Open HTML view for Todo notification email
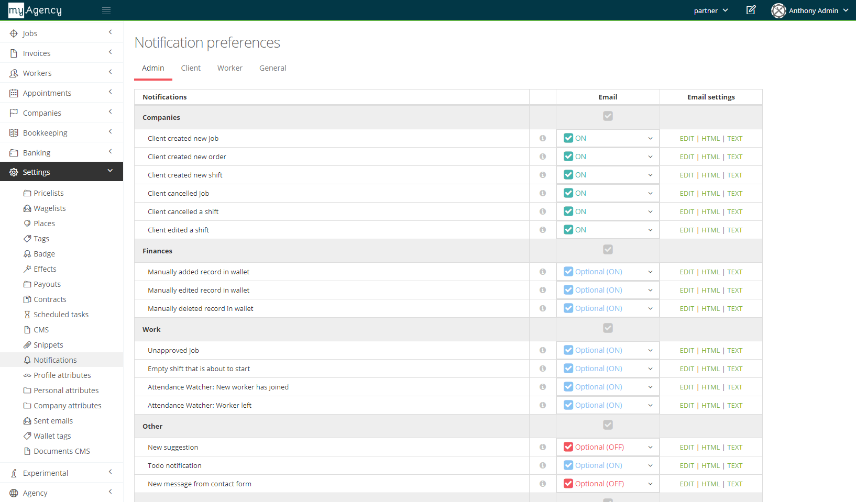This screenshot has height=502, width=856. [710, 465]
